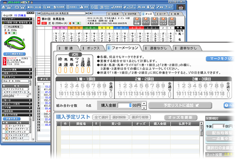This screenshot has height=161, width=236.
Task: Open レース情報 in the top toolbar
Action: pyautogui.click(x=20, y=7)
